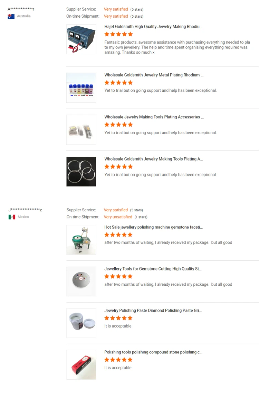259x415 pixels.
Task: Open the round metal plate thumbnail
Action: (x=81, y=281)
